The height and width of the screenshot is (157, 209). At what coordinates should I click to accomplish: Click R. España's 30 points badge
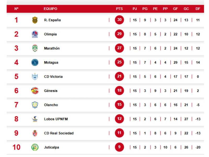(x=119, y=20)
